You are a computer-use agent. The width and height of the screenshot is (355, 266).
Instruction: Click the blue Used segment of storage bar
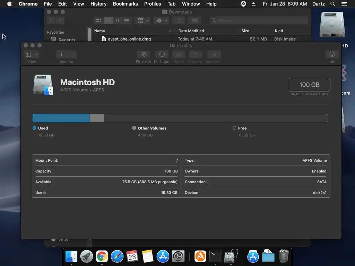click(61, 118)
